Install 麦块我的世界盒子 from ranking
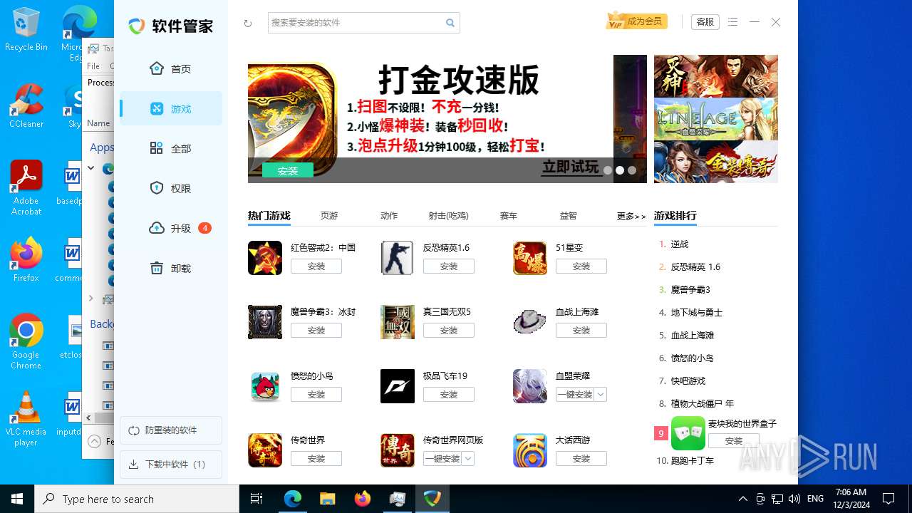The width and height of the screenshot is (912, 513). pos(734,441)
